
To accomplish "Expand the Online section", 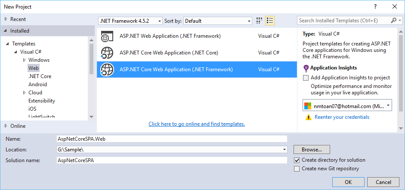I will pos(6,126).
